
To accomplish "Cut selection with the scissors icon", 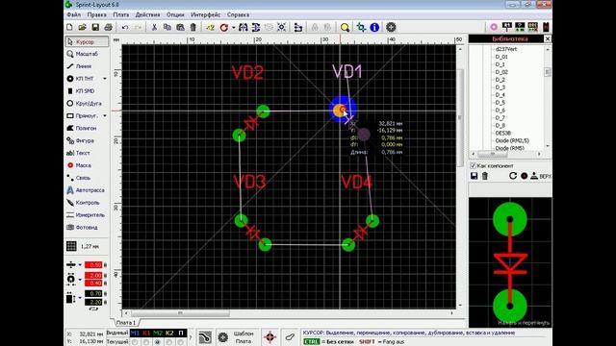I will 154,27.
